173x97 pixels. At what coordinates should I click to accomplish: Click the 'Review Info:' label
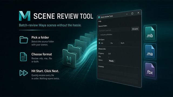[x=102, y=49]
